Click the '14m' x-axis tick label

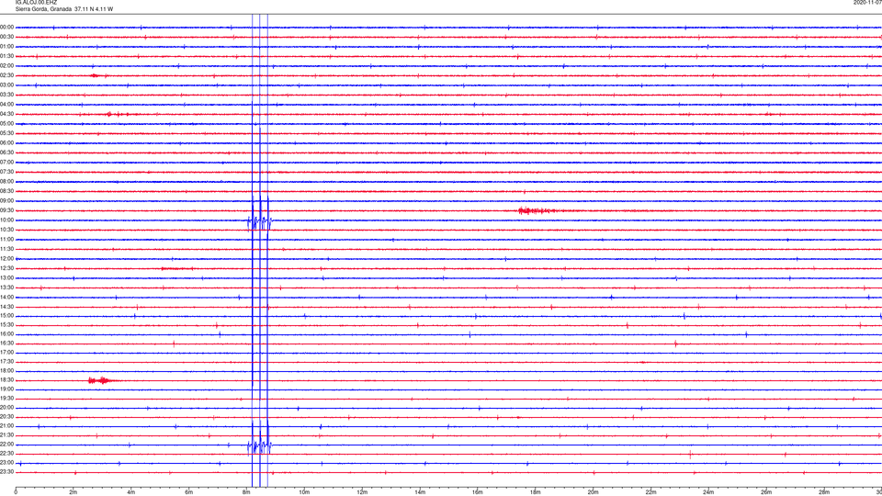tap(420, 492)
